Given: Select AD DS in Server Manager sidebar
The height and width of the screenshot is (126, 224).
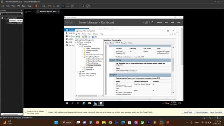Looking at the screenshot, I should [x=70, y=39].
